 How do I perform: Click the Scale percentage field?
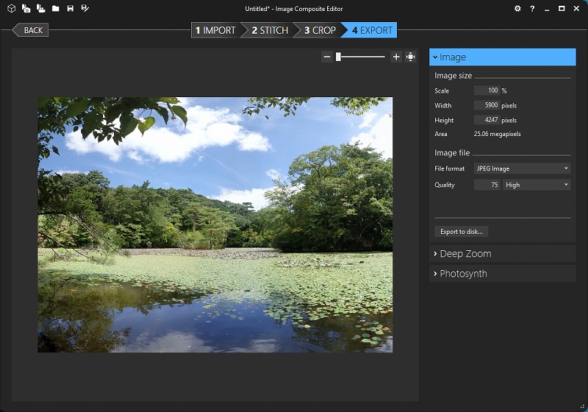coord(487,90)
